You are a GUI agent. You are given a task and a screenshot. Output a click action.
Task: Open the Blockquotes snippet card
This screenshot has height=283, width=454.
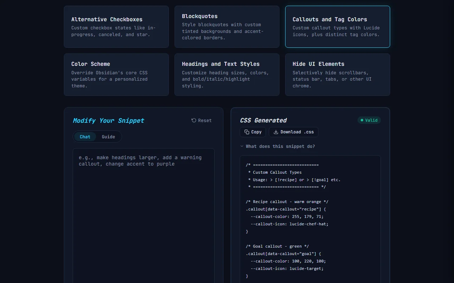227,27
